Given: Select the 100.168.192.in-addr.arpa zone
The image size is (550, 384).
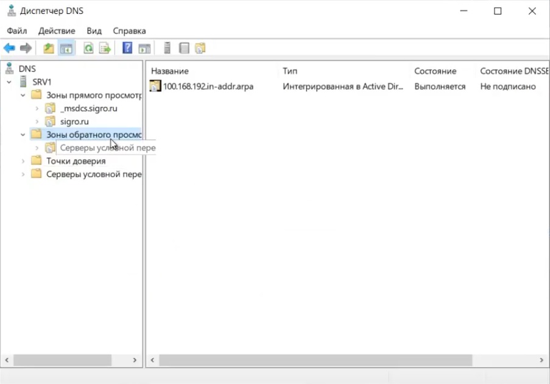Looking at the screenshot, I should pos(208,86).
